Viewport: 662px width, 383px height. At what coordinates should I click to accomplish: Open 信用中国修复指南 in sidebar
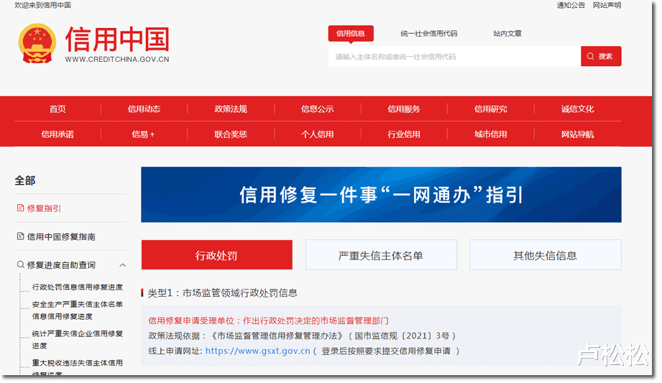(x=61, y=236)
